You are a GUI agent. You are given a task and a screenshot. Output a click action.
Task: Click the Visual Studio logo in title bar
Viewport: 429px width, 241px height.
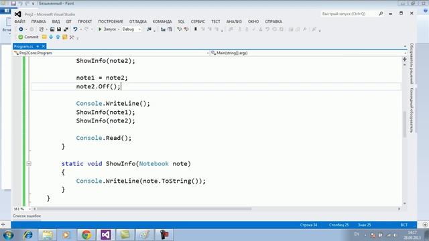tap(18, 14)
